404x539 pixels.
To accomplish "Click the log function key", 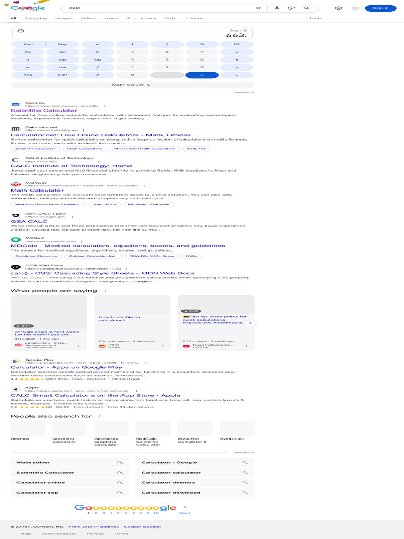I will (x=97, y=60).
